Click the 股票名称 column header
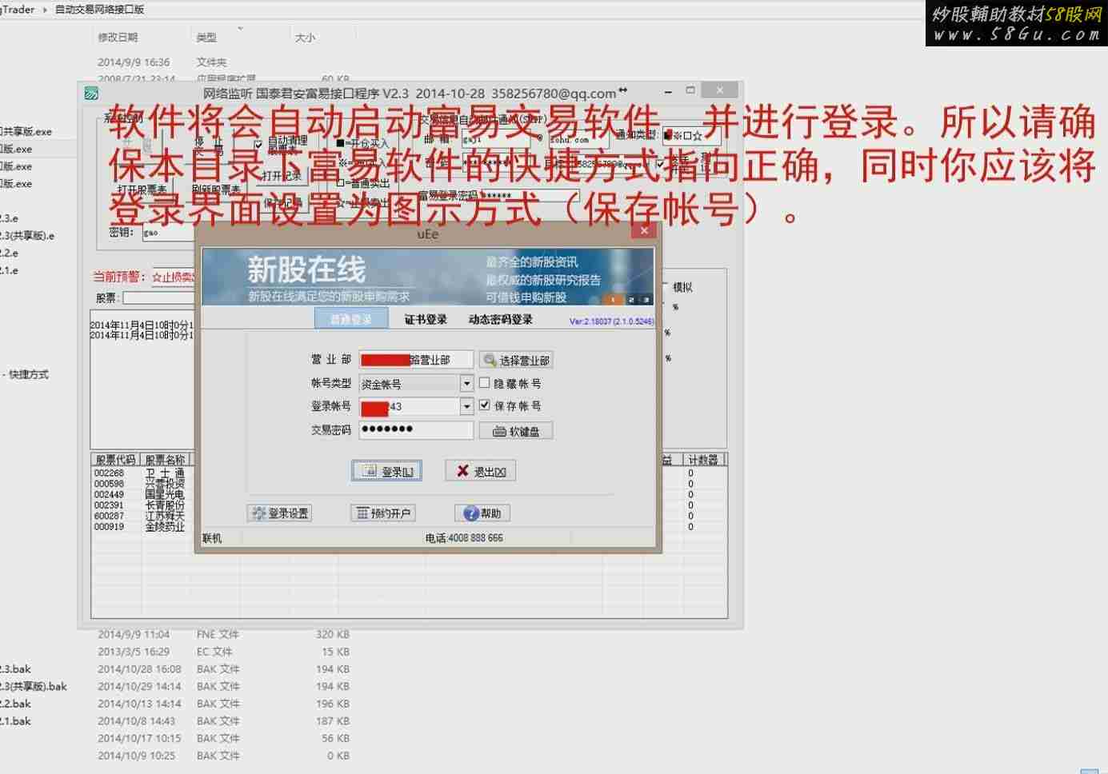The width and height of the screenshot is (1108, 774). [x=165, y=460]
